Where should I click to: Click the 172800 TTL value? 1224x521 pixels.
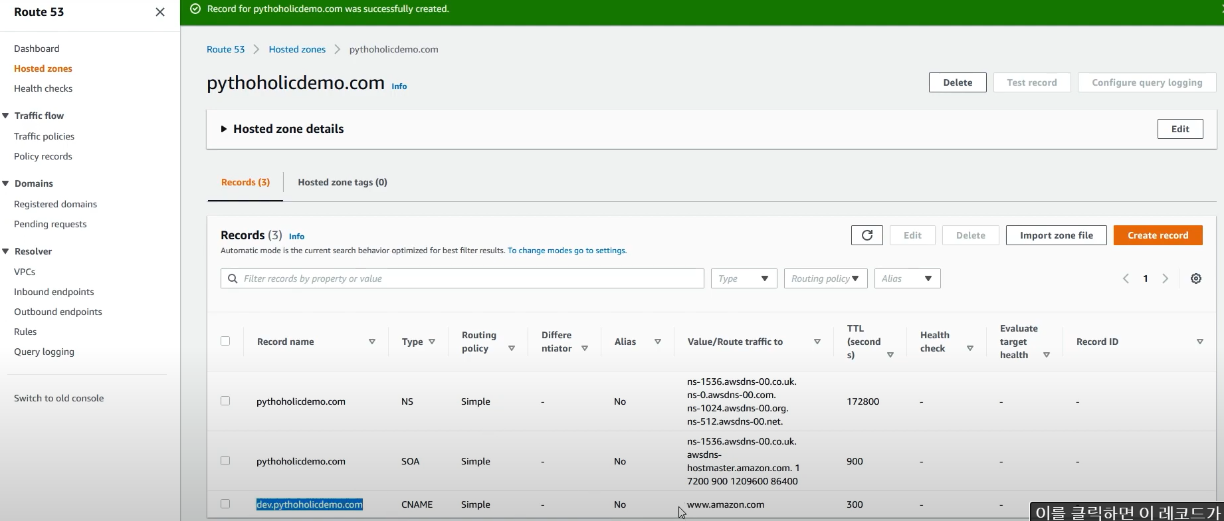(863, 401)
